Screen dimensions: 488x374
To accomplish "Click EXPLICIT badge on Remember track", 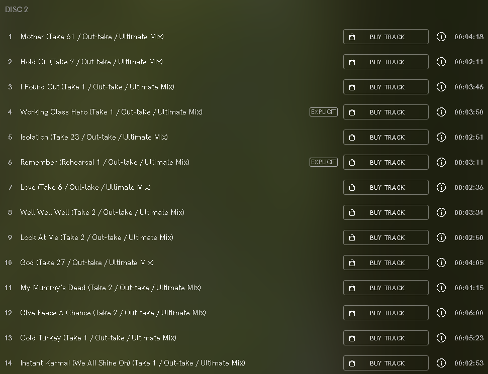I will pyautogui.click(x=324, y=162).
